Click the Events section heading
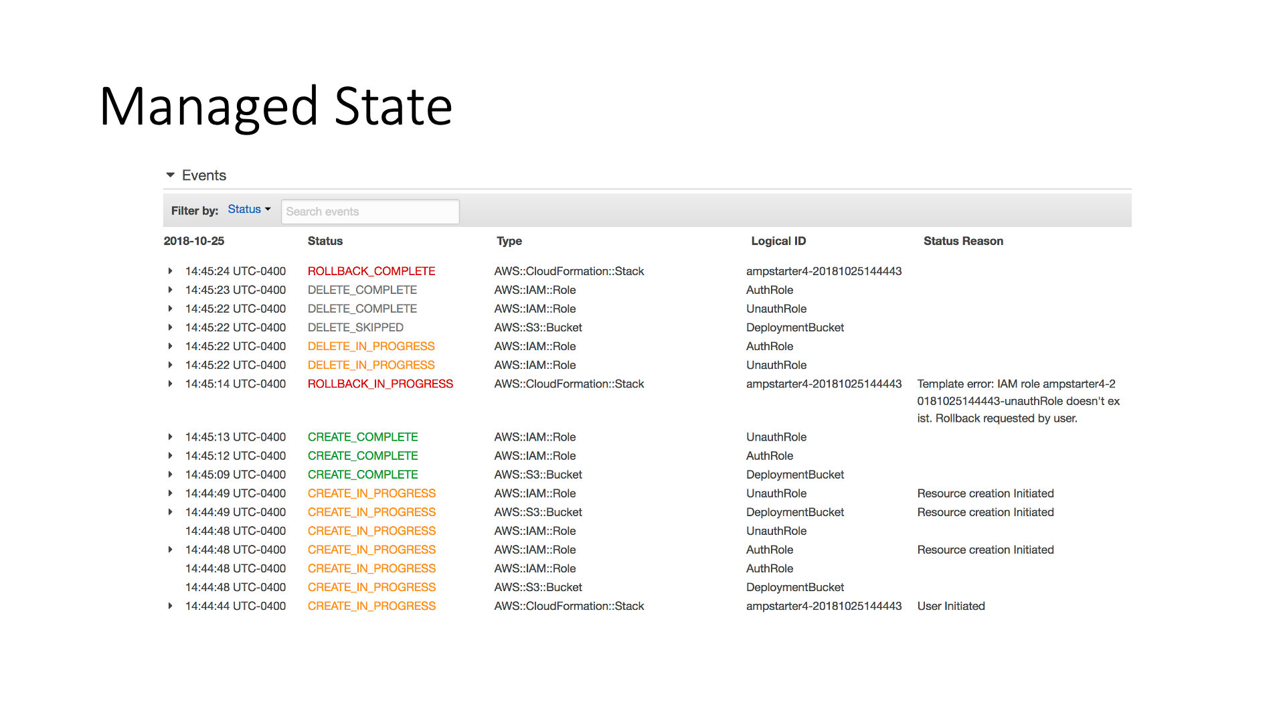1285x723 pixels. click(203, 175)
